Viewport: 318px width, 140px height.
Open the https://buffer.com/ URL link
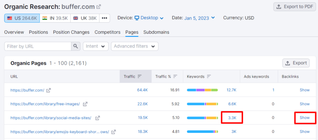27,90
